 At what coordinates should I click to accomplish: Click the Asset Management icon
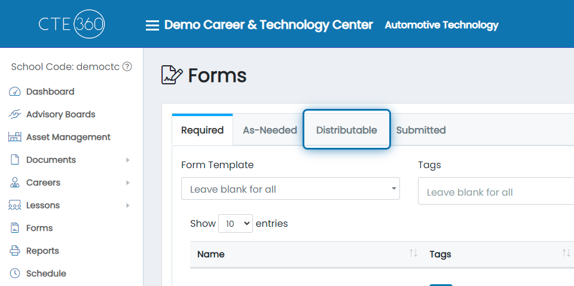click(14, 137)
